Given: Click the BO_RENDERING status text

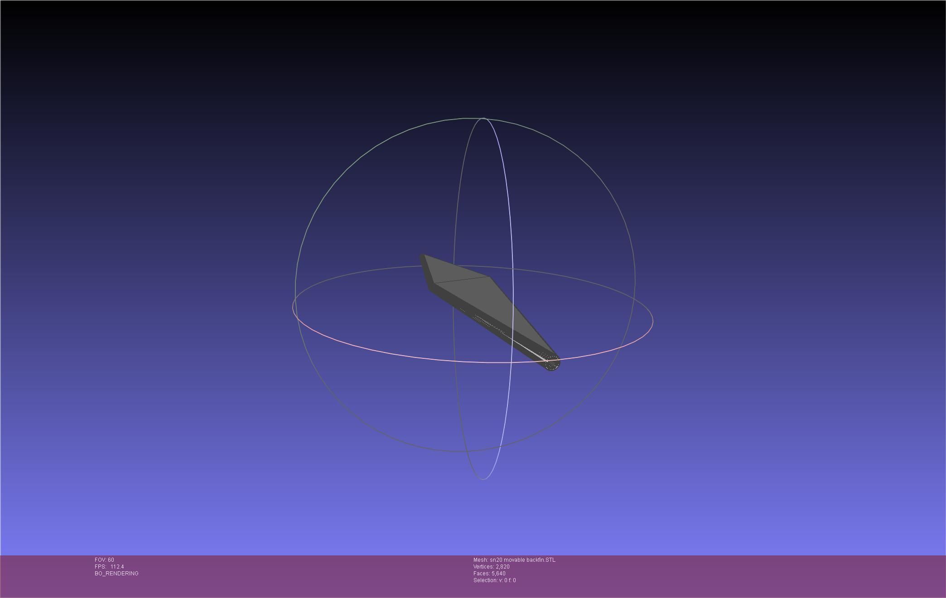Looking at the screenshot, I should tap(116, 574).
